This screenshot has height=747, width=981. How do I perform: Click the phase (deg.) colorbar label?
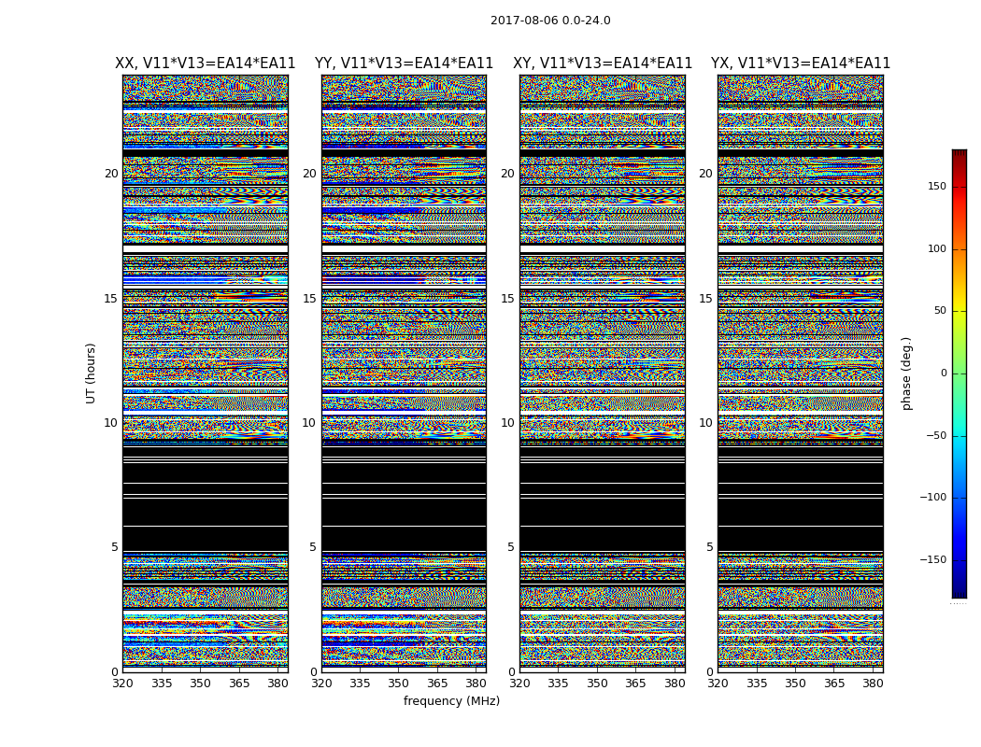(x=906, y=373)
